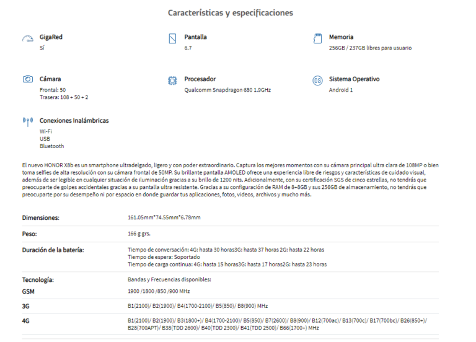Click the 3G row label
Image resolution: width=476 pixels, height=342 pixels.
[25, 306]
